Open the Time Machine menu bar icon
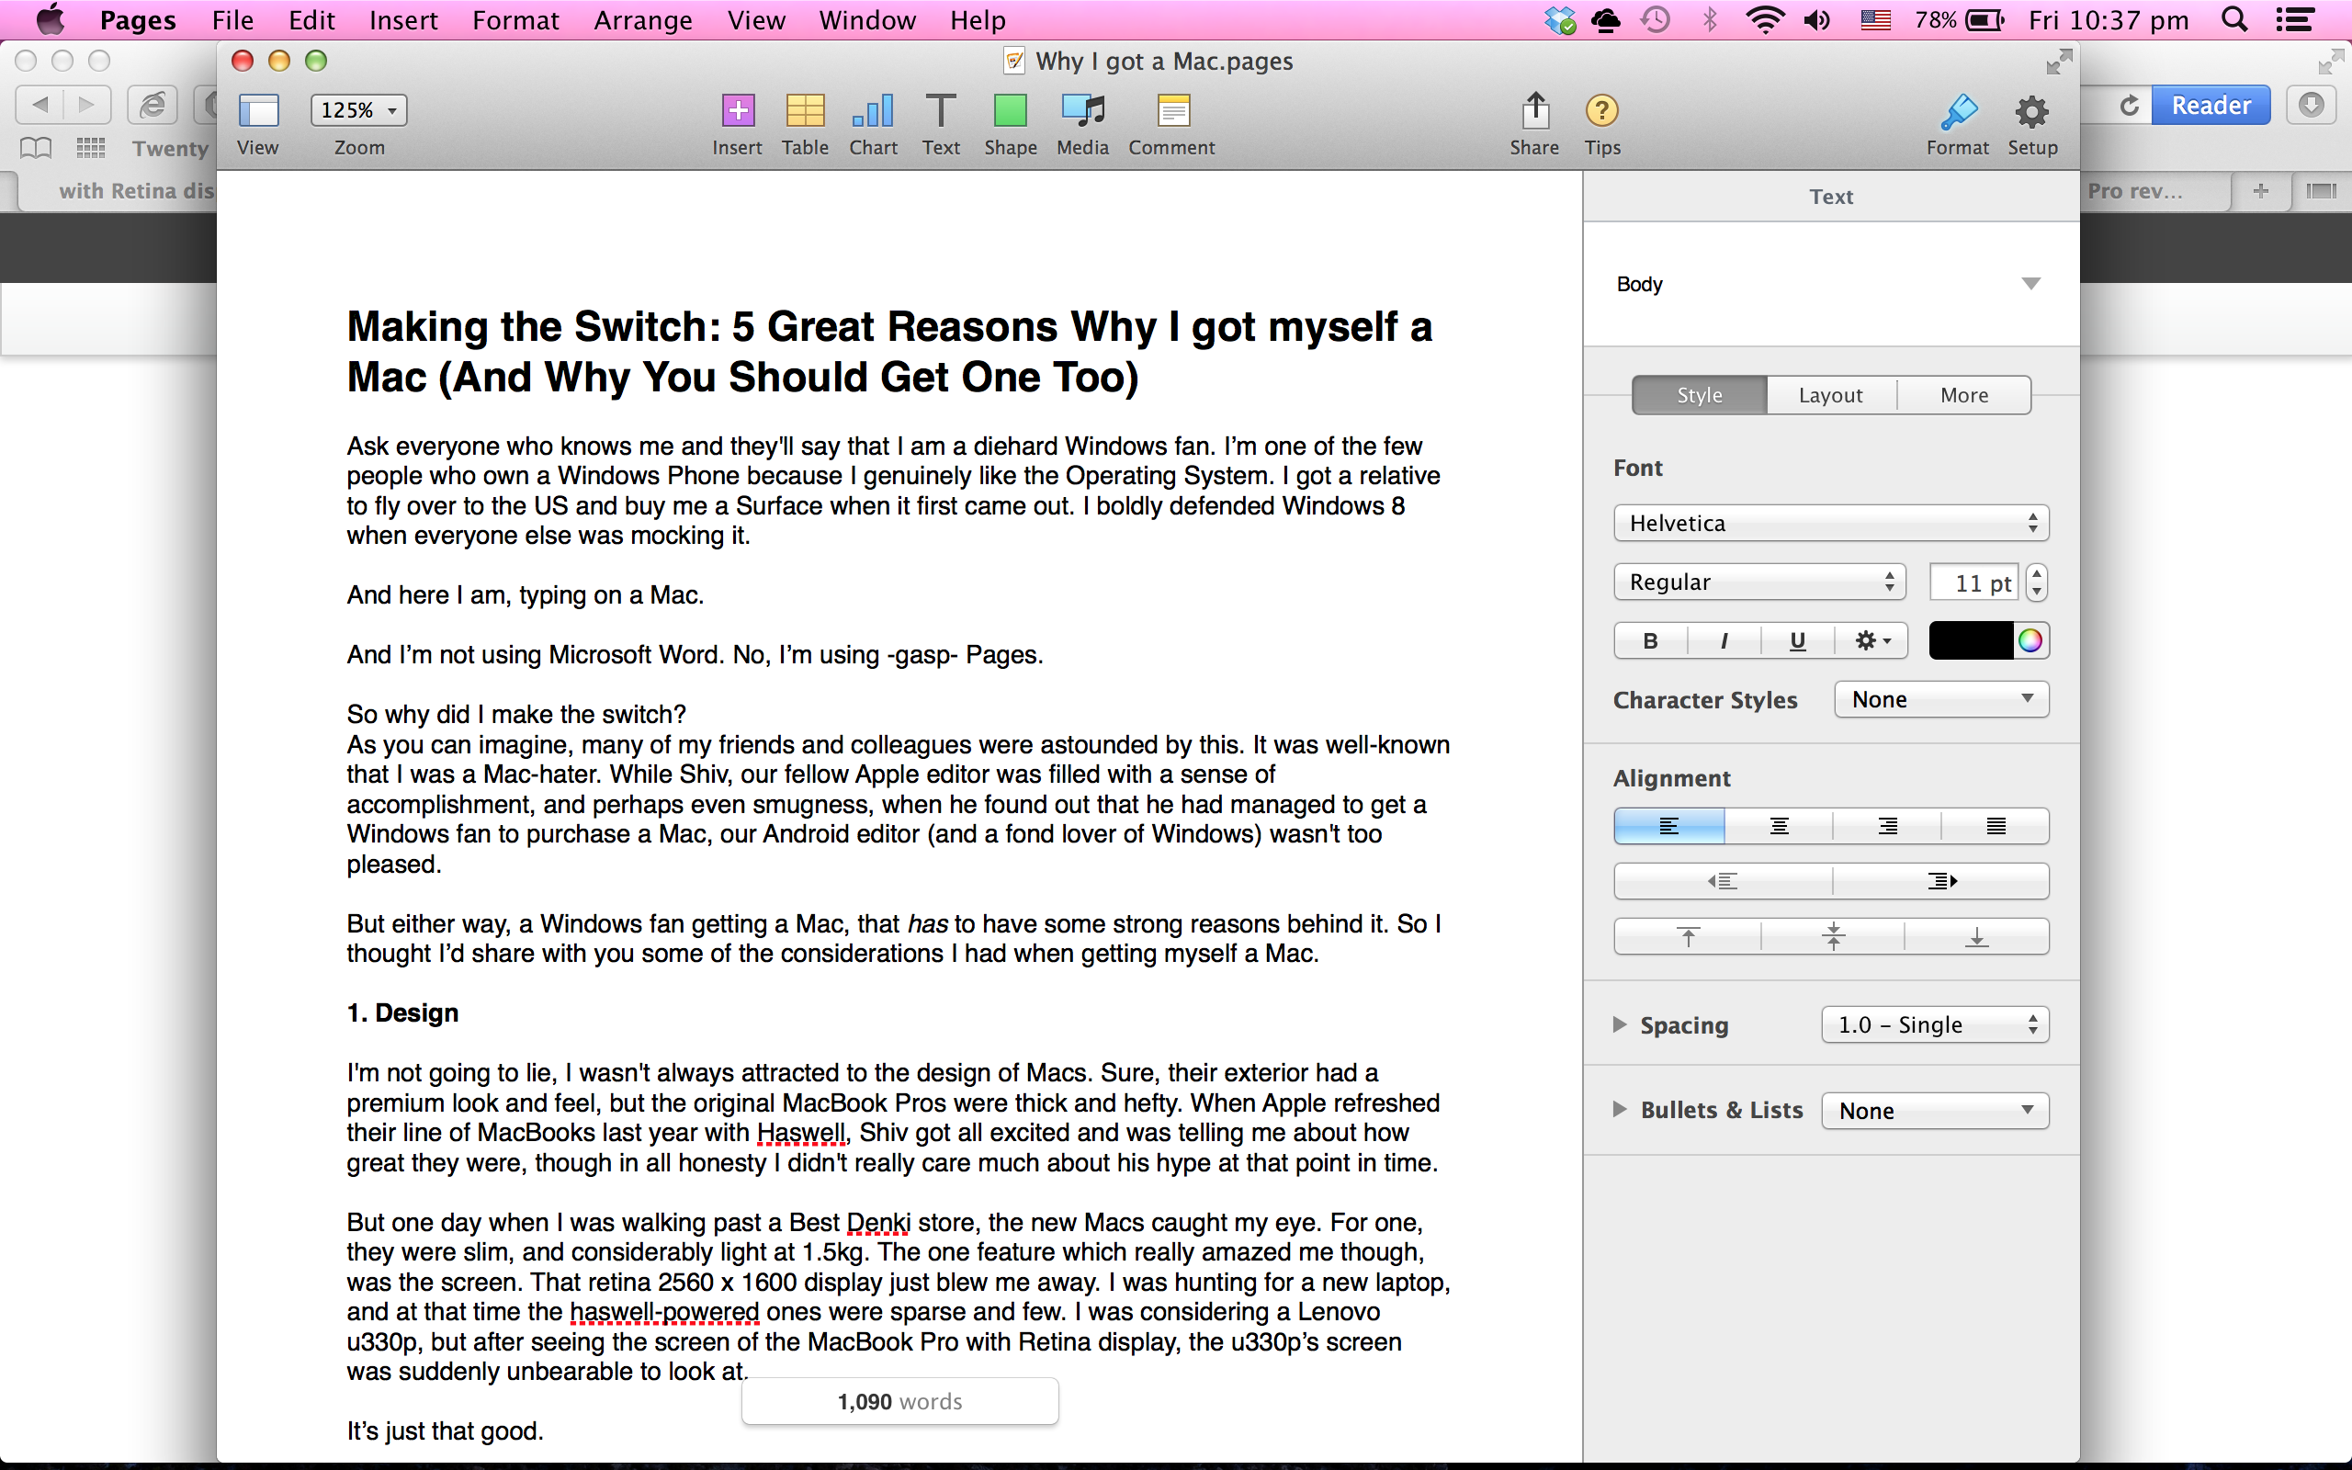 [1656, 20]
